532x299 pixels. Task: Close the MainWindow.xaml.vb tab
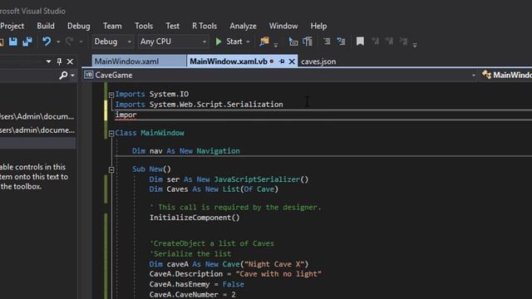tap(292, 61)
